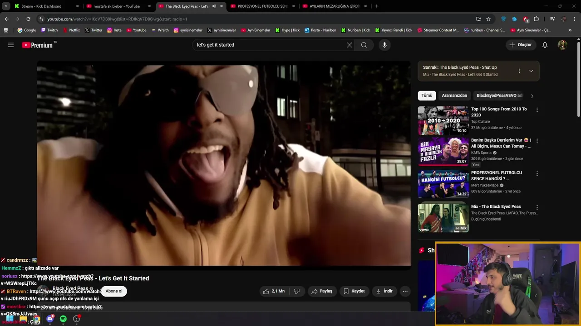This screenshot has height=326, width=581.
Task: Open the YouTube hamburger guide menu
Action: point(11,45)
